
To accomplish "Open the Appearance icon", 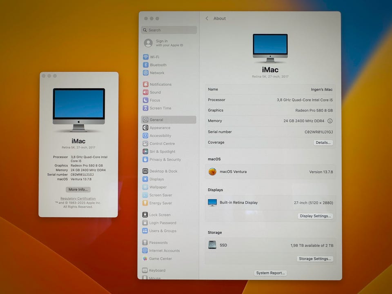I will pos(145,128).
